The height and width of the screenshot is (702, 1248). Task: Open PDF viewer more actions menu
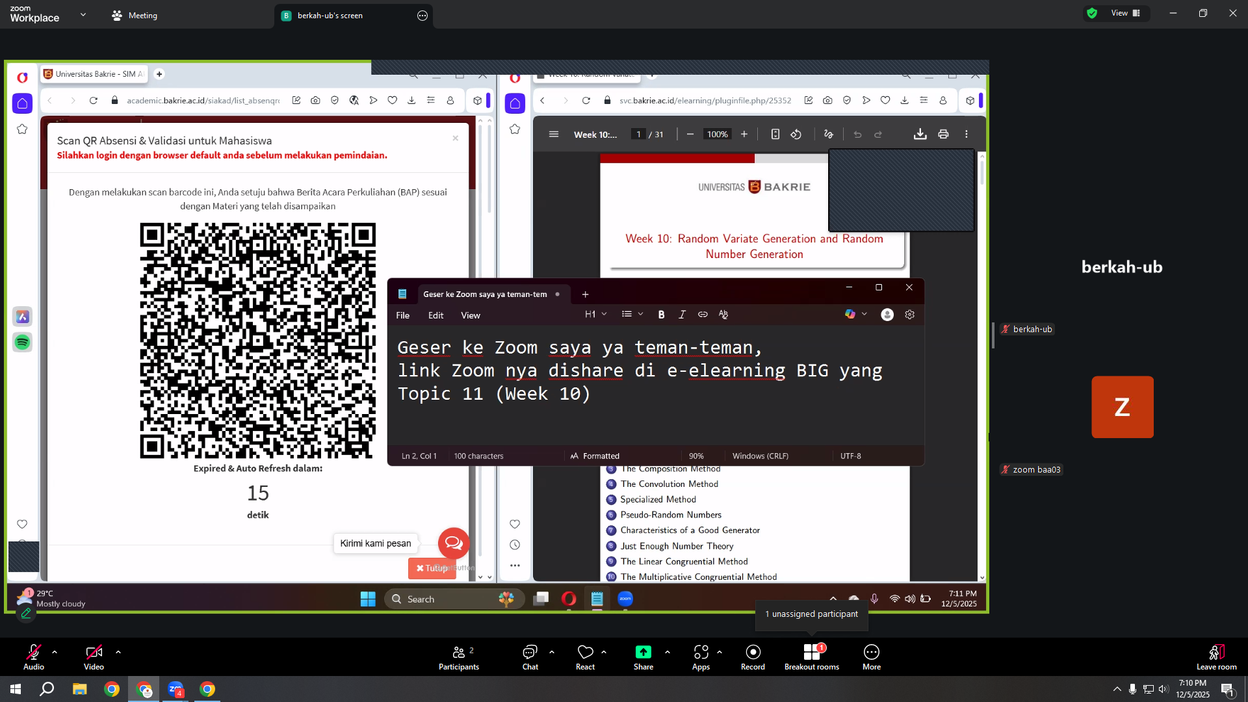pos(967,135)
